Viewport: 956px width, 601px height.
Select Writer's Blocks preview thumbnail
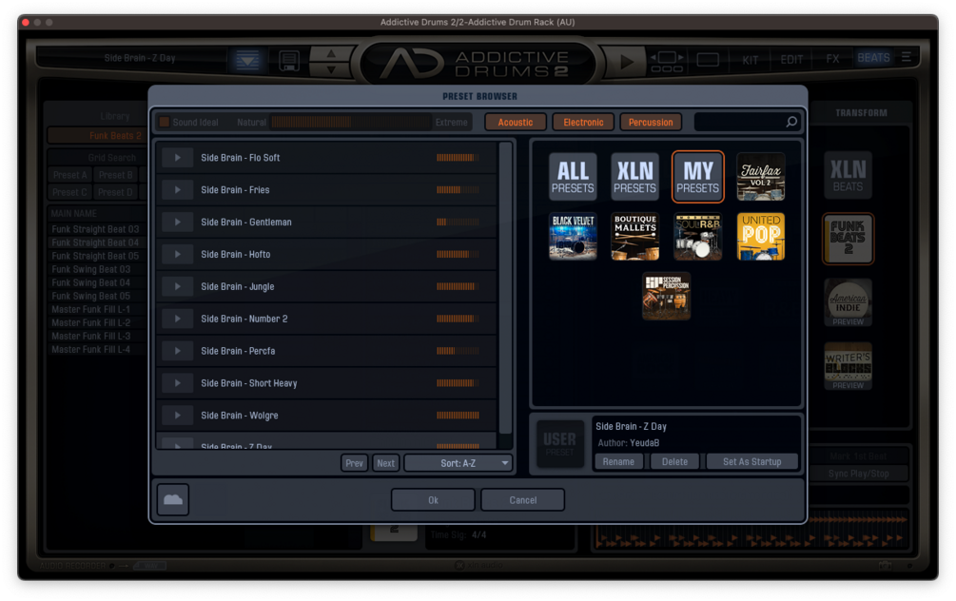tap(848, 366)
